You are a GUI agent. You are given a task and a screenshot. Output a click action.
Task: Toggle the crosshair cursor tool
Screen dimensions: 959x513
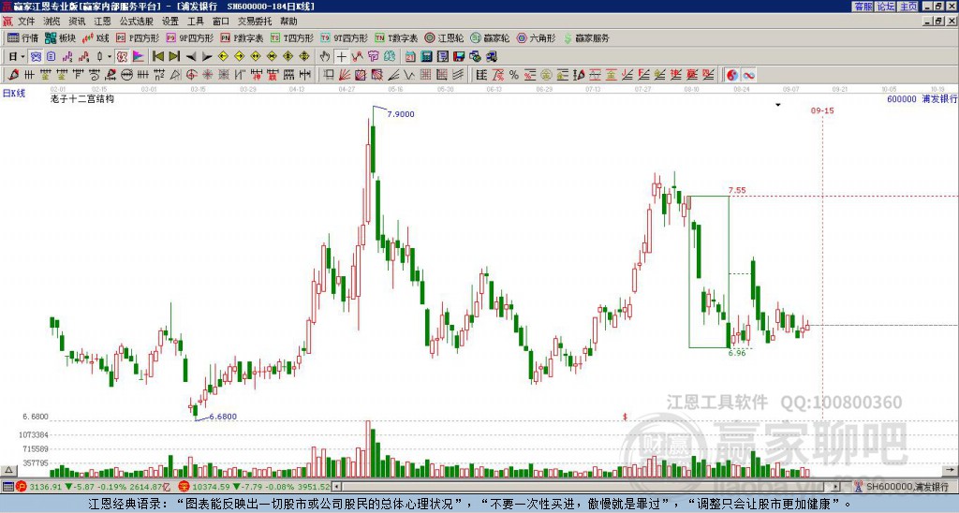[x=341, y=57]
